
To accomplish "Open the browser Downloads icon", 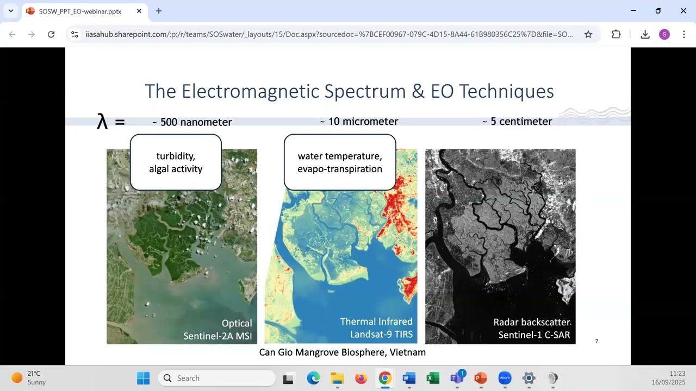I will coord(645,34).
